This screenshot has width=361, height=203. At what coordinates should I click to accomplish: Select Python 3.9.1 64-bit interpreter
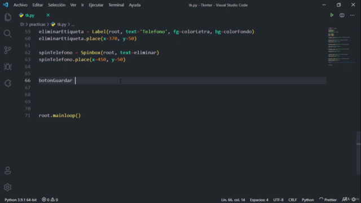(21, 200)
